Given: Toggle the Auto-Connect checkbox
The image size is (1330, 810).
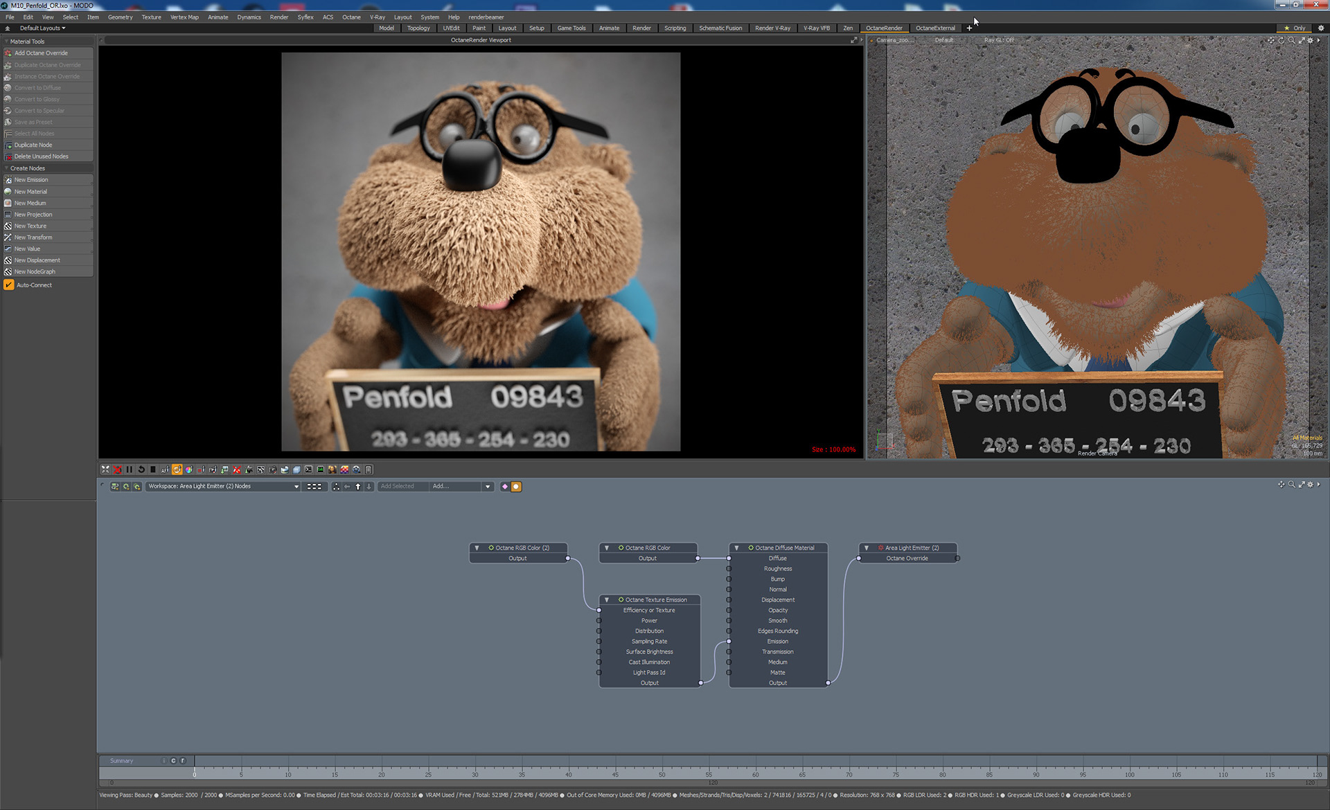Looking at the screenshot, I should coord(9,285).
